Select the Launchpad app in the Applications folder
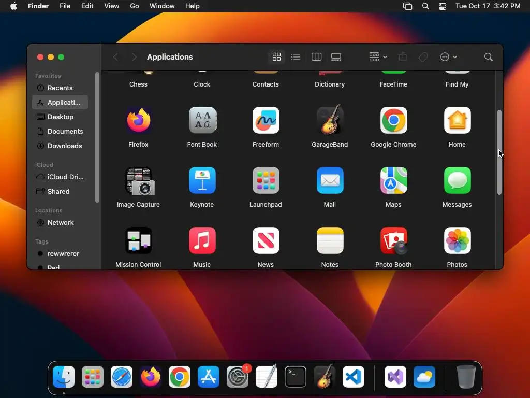This screenshot has height=398, width=530. click(266, 180)
